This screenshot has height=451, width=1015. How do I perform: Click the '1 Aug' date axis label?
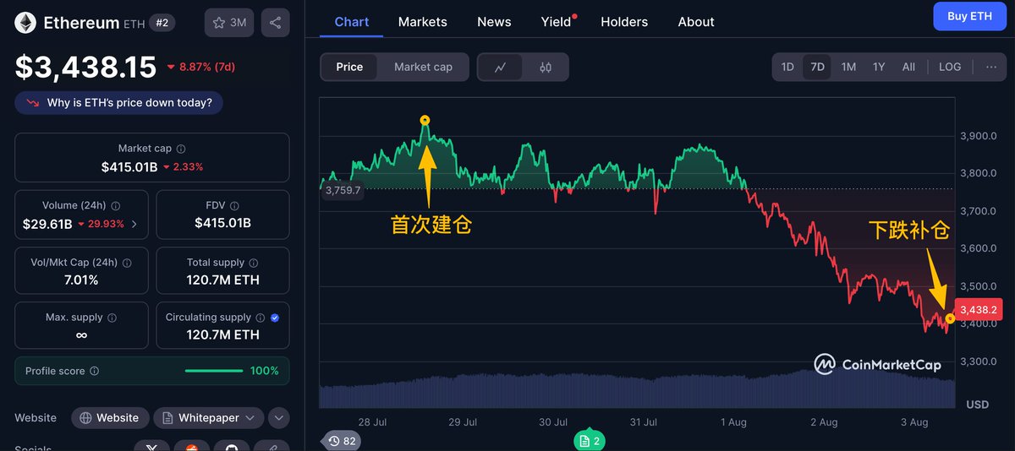(x=733, y=422)
